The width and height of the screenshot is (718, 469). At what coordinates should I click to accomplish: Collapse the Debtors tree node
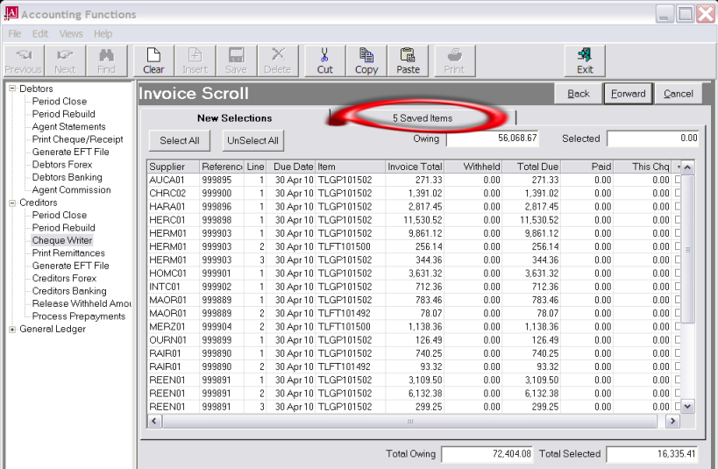click(12, 89)
